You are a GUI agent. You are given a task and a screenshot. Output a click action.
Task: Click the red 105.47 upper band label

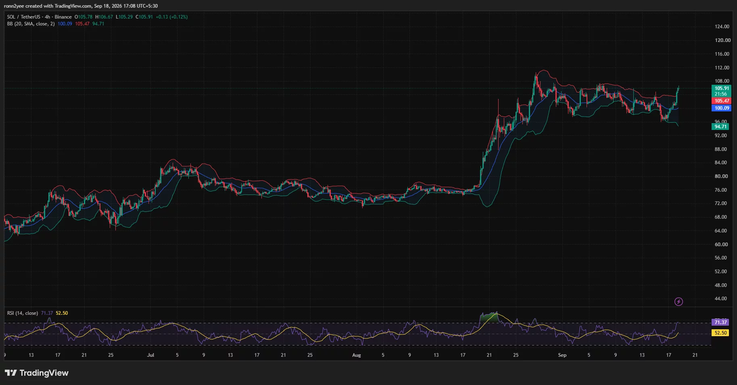[x=721, y=101]
